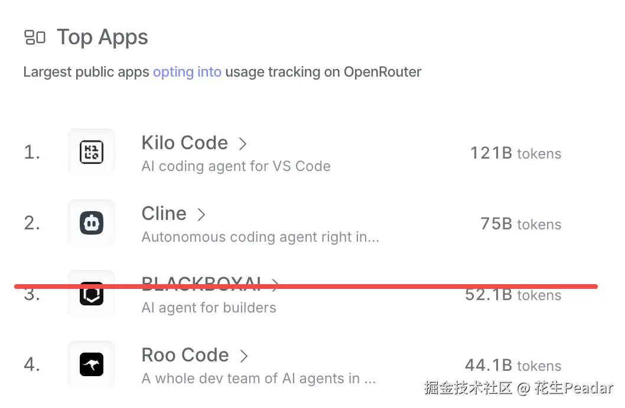Click the Kilo Code app icon
Viewport: 625px width, 408px height.
pyautogui.click(x=92, y=152)
